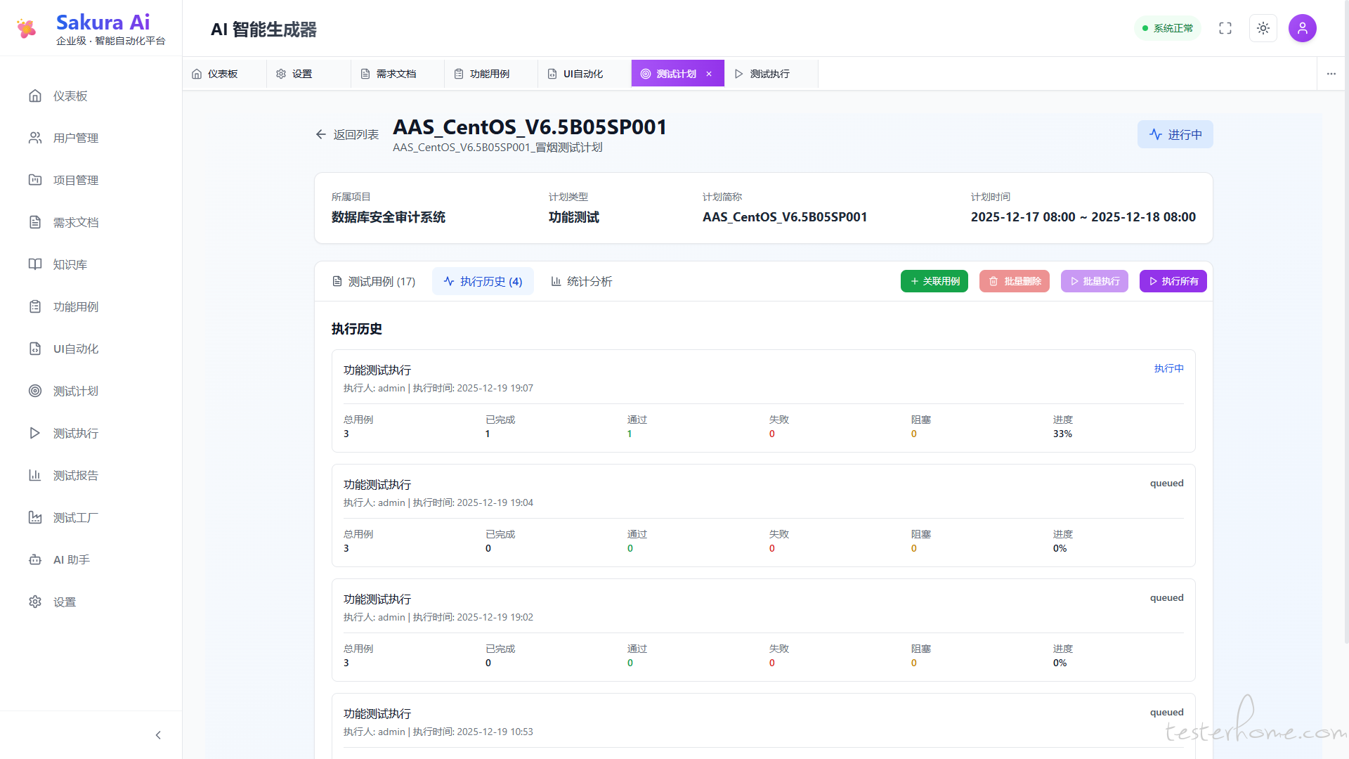Collapse the sidebar with the chevron arrow
Image resolution: width=1349 pixels, height=759 pixels.
click(158, 735)
